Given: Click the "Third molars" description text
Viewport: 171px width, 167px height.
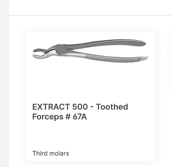Looking at the screenshot, I should point(51,153).
